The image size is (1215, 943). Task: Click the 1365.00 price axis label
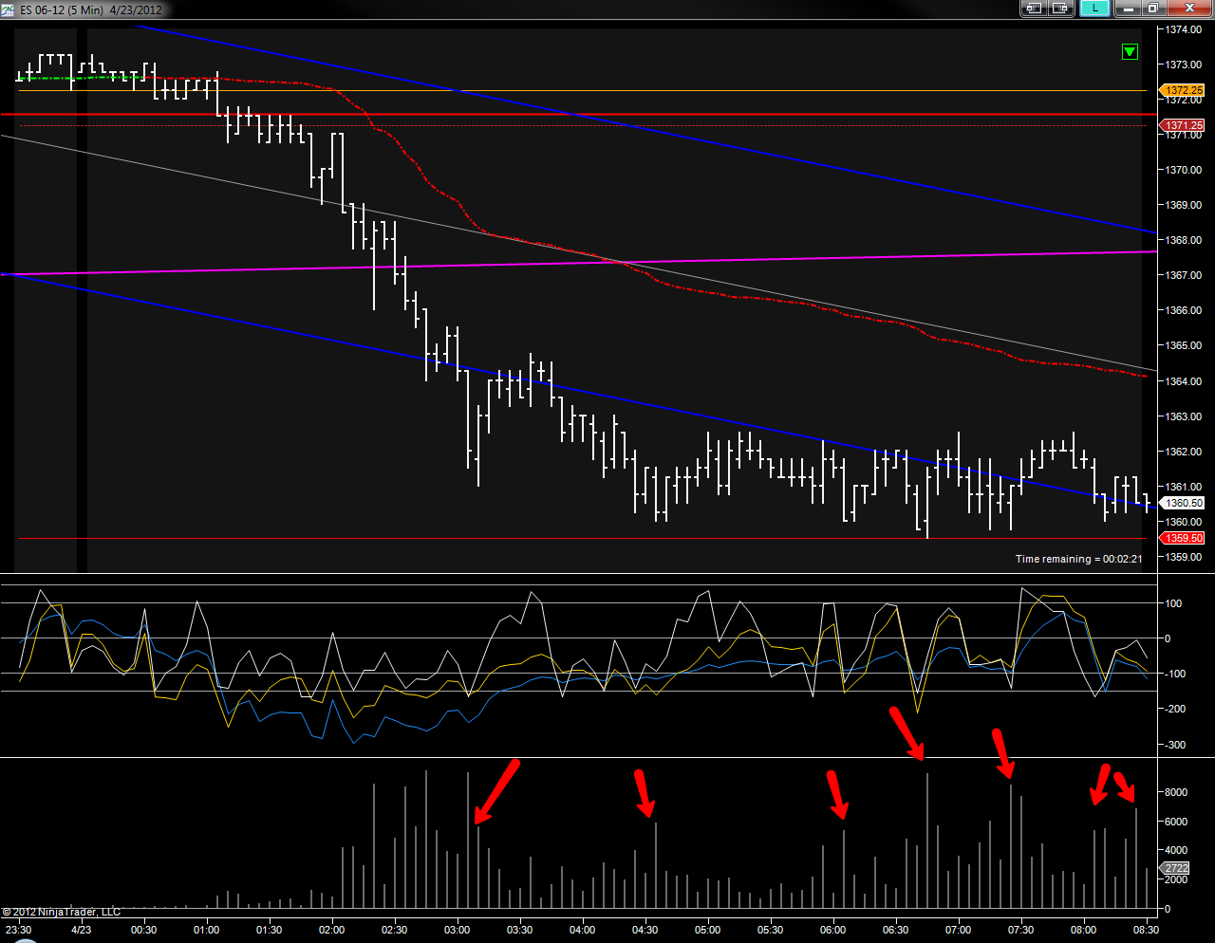[x=1183, y=345]
